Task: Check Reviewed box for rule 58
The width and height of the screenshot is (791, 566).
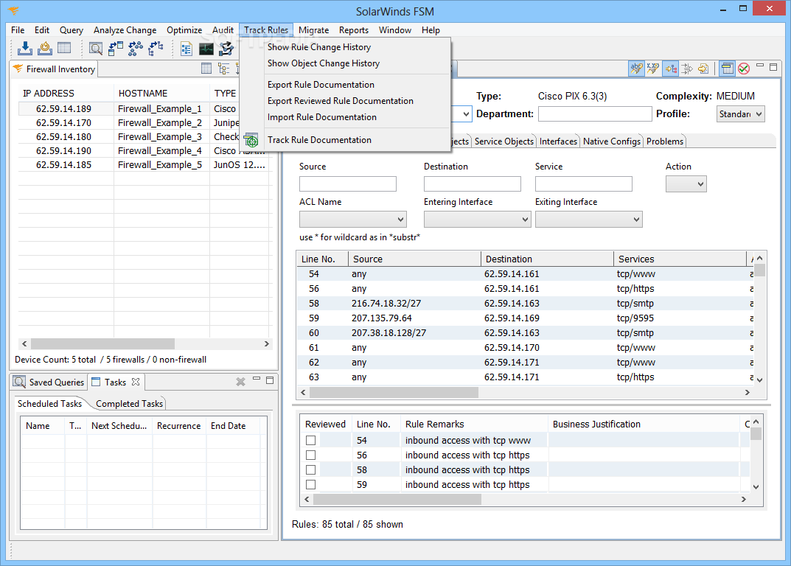Action: (x=311, y=469)
